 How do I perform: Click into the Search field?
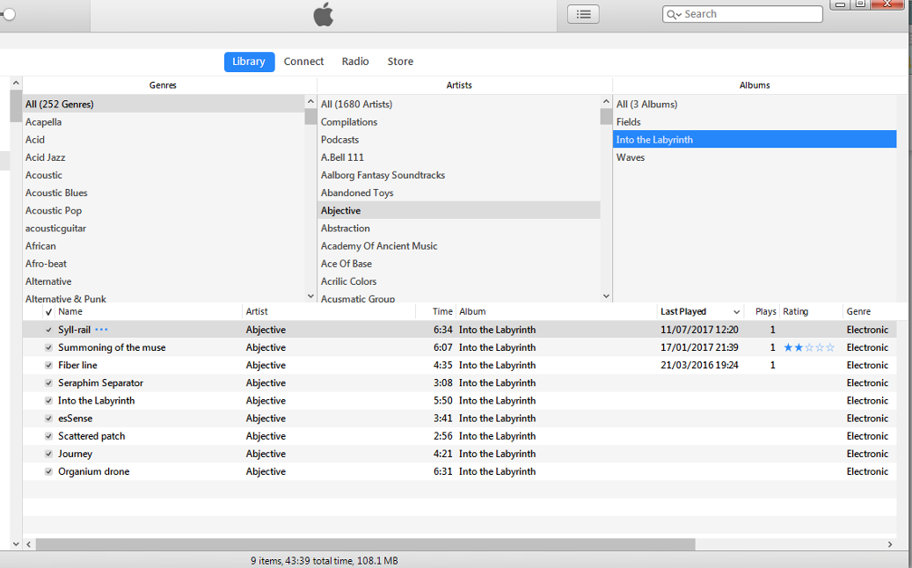point(743,14)
